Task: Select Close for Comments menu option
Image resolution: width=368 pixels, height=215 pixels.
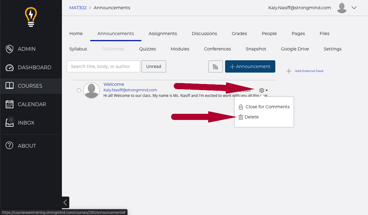Action: pos(264,107)
